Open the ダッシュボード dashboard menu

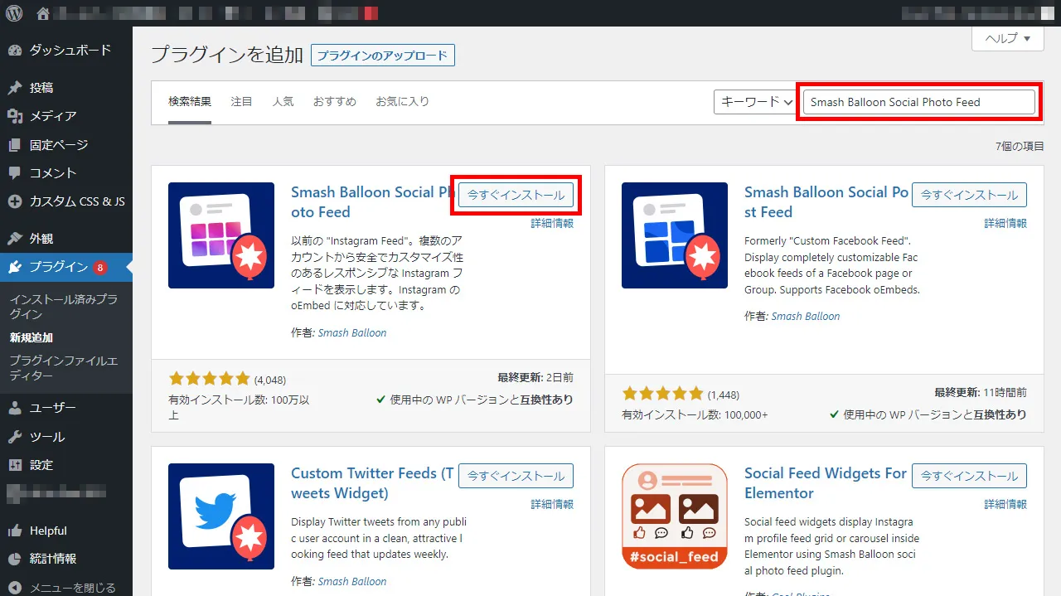pos(70,50)
